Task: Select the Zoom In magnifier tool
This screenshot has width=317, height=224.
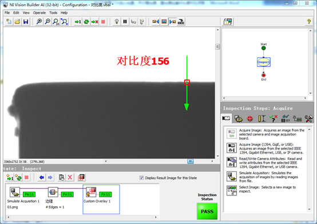Action: 39,22
